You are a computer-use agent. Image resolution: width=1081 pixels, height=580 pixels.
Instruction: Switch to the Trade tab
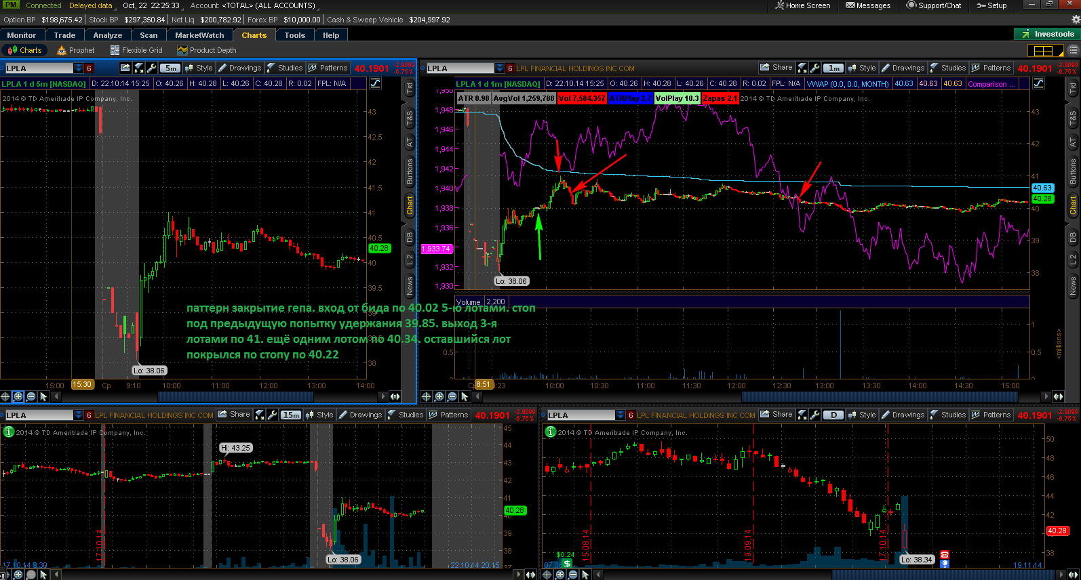65,35
